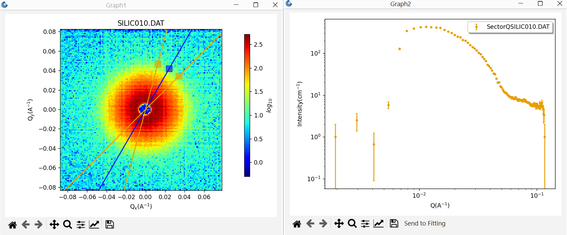Edit axis and curve parameters in Graph1

pos(94,225)
